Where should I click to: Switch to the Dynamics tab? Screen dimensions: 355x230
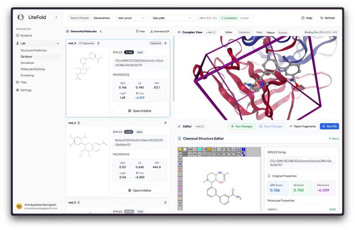click(244, 32)
